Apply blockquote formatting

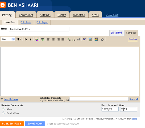78,39
